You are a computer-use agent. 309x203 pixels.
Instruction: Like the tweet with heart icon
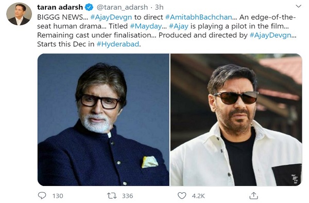tap(182, 196)
